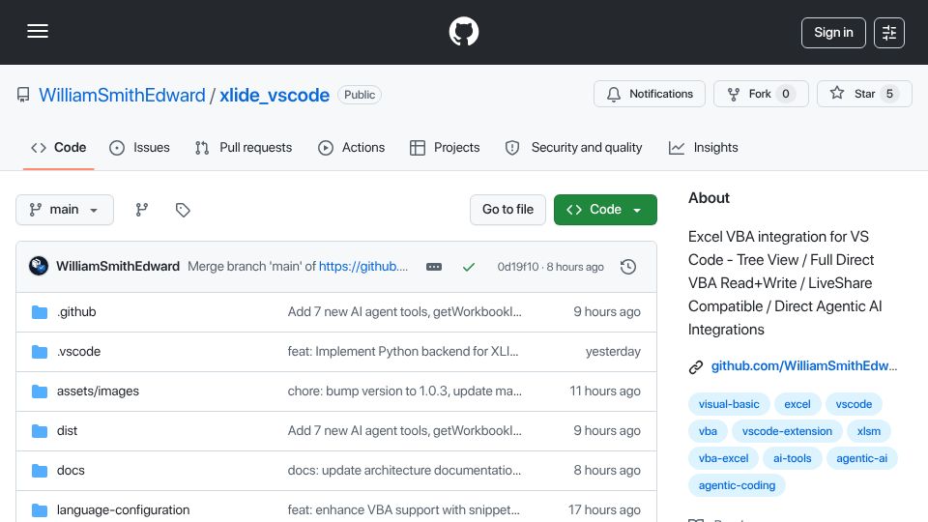Click the Notifications bell button
The width and height of the screenshot is (928, 522).
[x=650, y=94]
